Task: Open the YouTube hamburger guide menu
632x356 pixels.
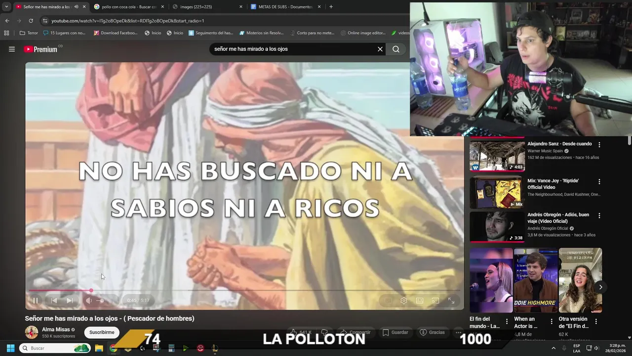Action: (x=12, y=49)
